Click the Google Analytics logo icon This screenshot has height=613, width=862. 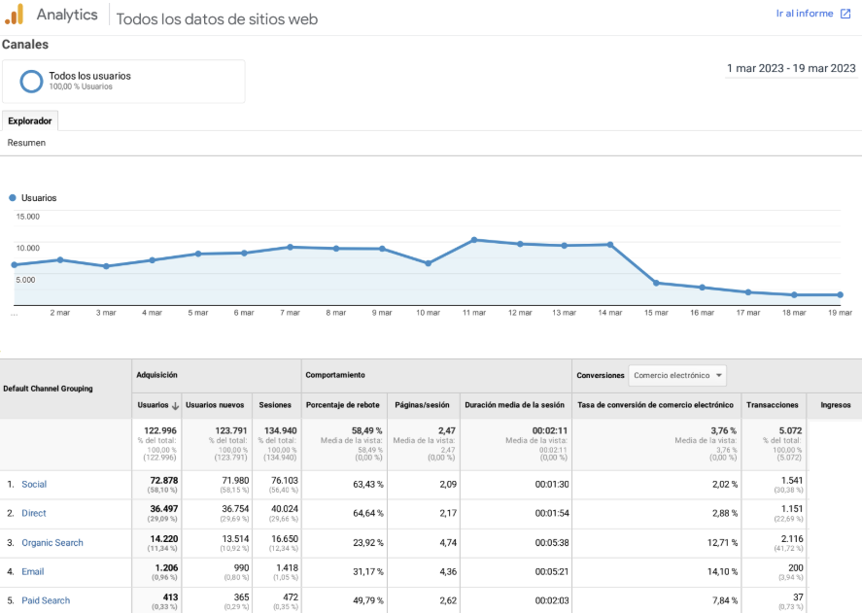pyautogui.click(x=14, y=15)
